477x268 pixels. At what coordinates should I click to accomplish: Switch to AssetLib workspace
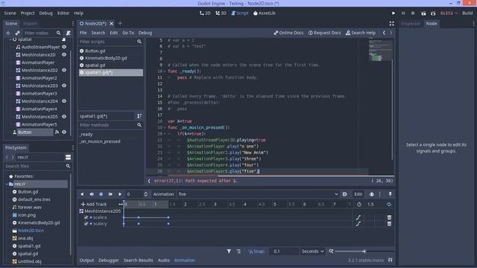tap(265, 13)
